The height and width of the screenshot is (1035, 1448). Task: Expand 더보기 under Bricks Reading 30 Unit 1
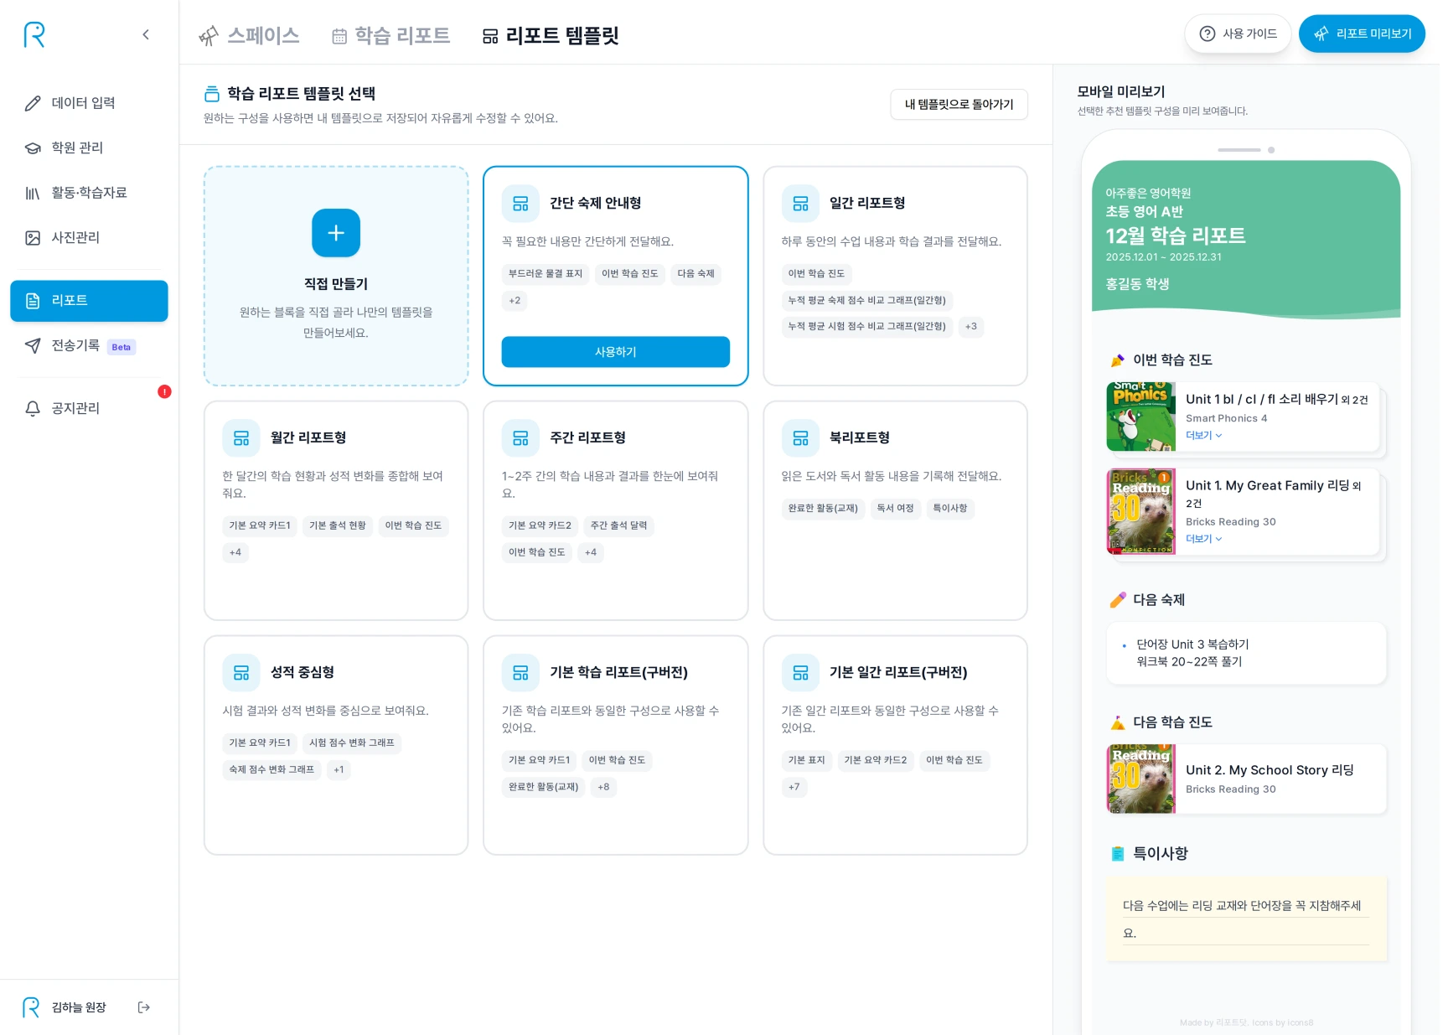pyautogui.click(x=1203, y=539)
